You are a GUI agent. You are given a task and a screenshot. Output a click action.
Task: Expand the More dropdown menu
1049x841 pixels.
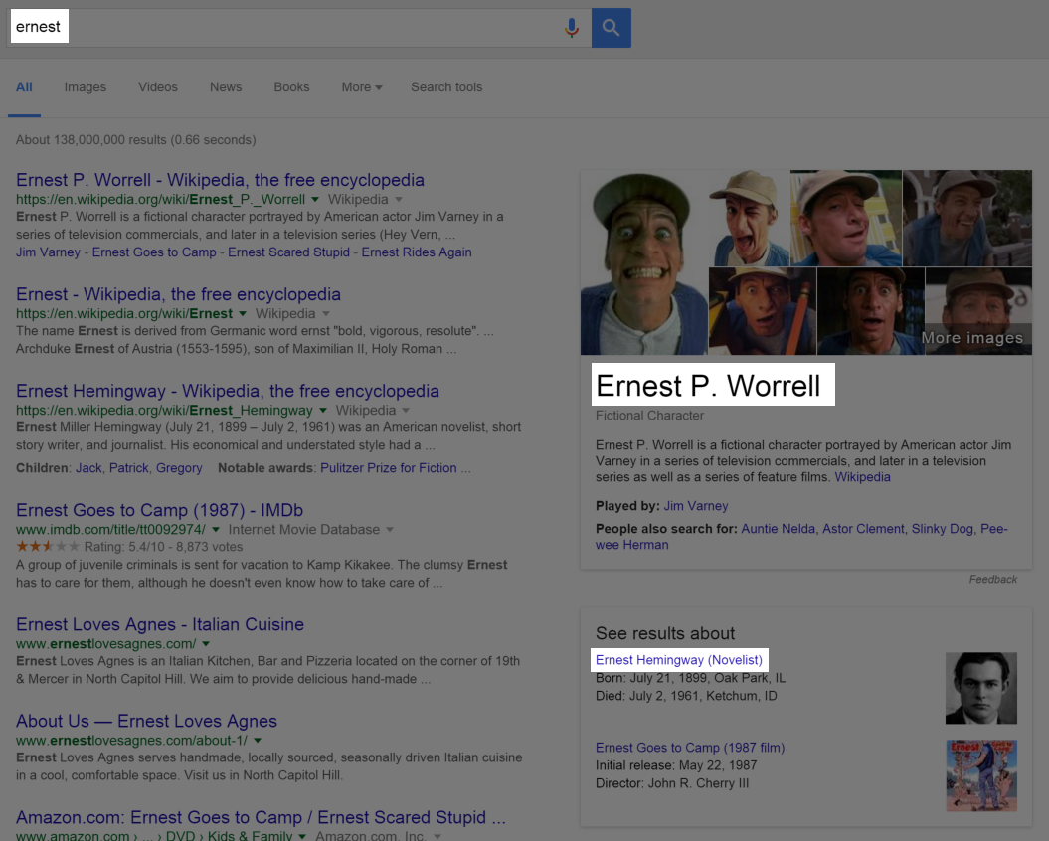coord(361,86)
